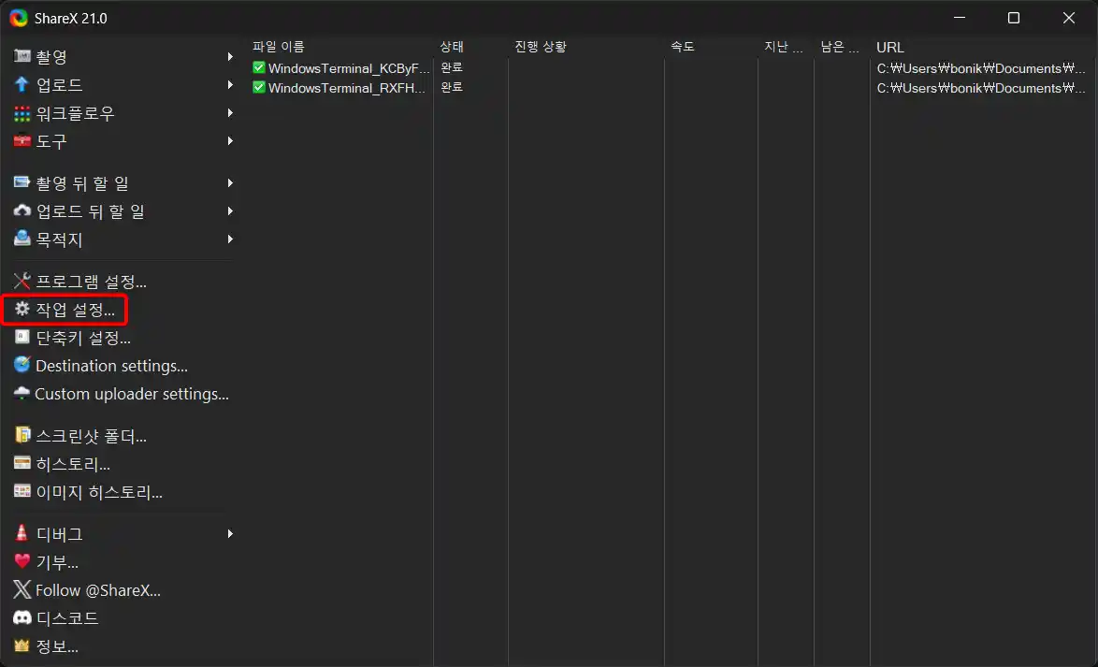1098x667 pixels.
Task: Click the 이미지 히스토리 thumbnail grid icon
Action: point(22,492)
